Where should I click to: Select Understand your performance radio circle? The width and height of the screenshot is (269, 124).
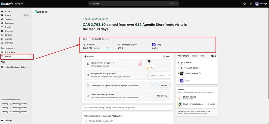click(x=88, y=85)
